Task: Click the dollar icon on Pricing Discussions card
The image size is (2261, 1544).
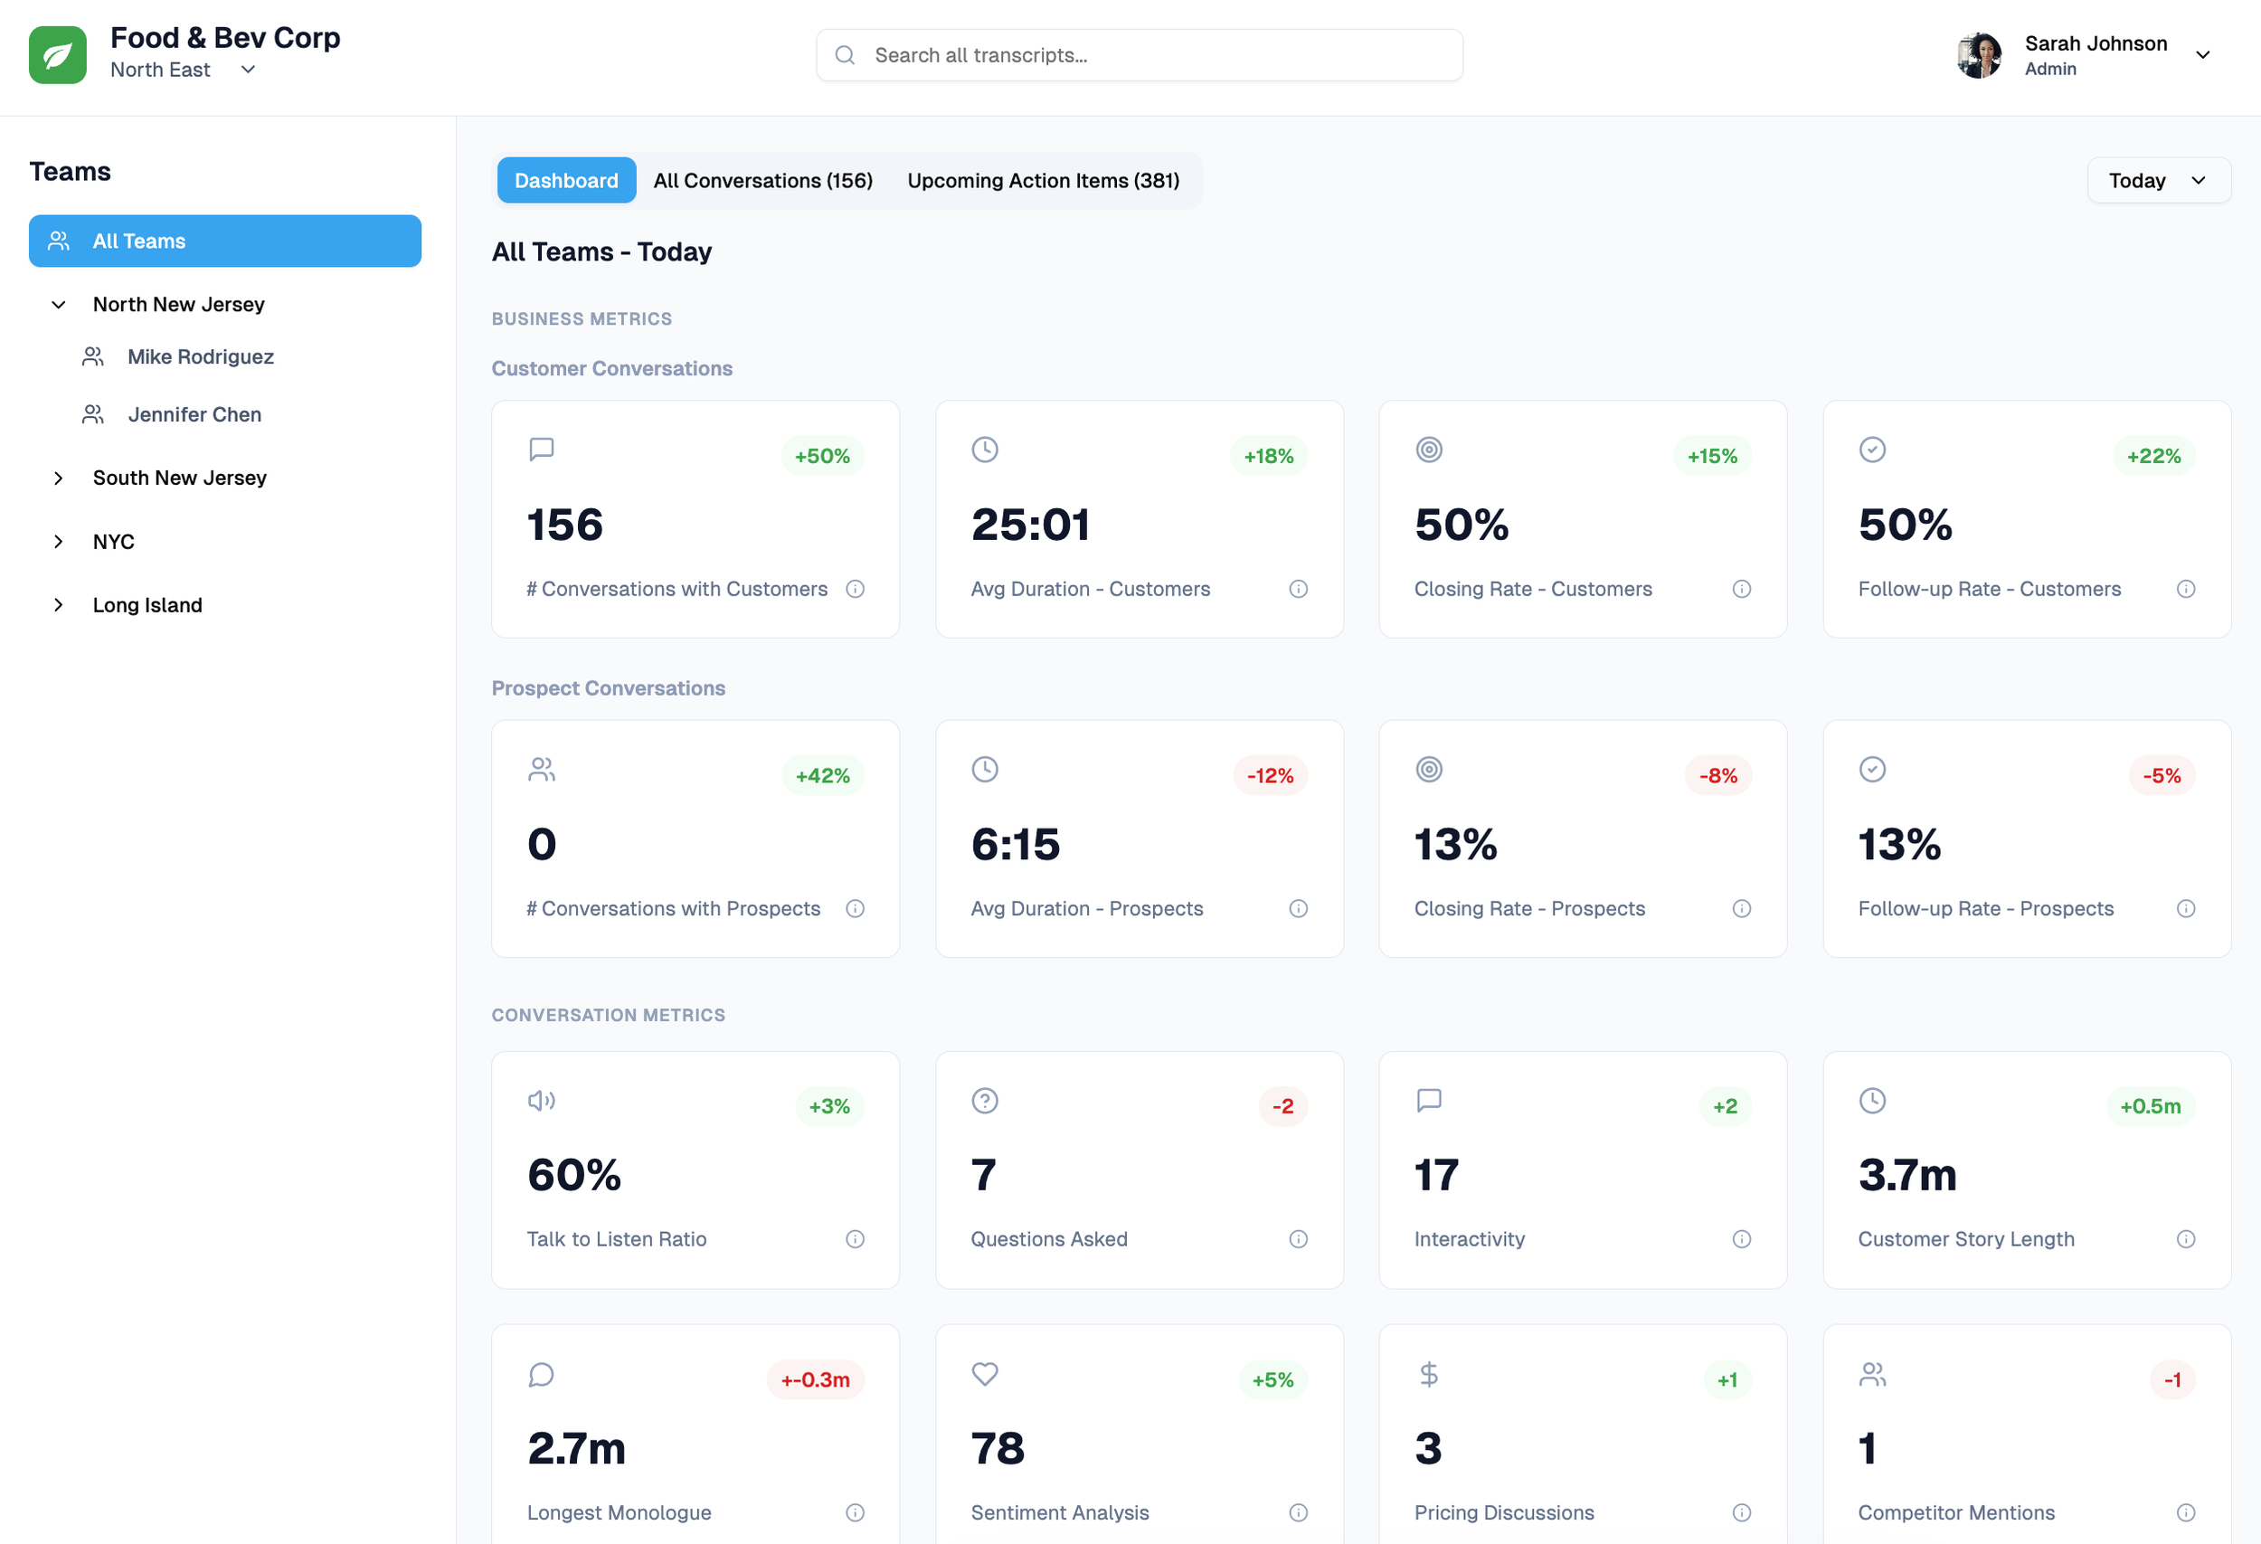Action: click(x=1428, y=1374)
